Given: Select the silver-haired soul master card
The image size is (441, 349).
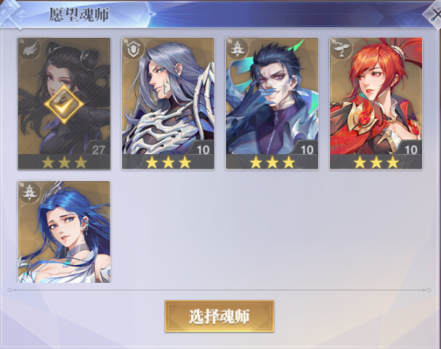Looking at the screenshot, I should pos(168,103).
